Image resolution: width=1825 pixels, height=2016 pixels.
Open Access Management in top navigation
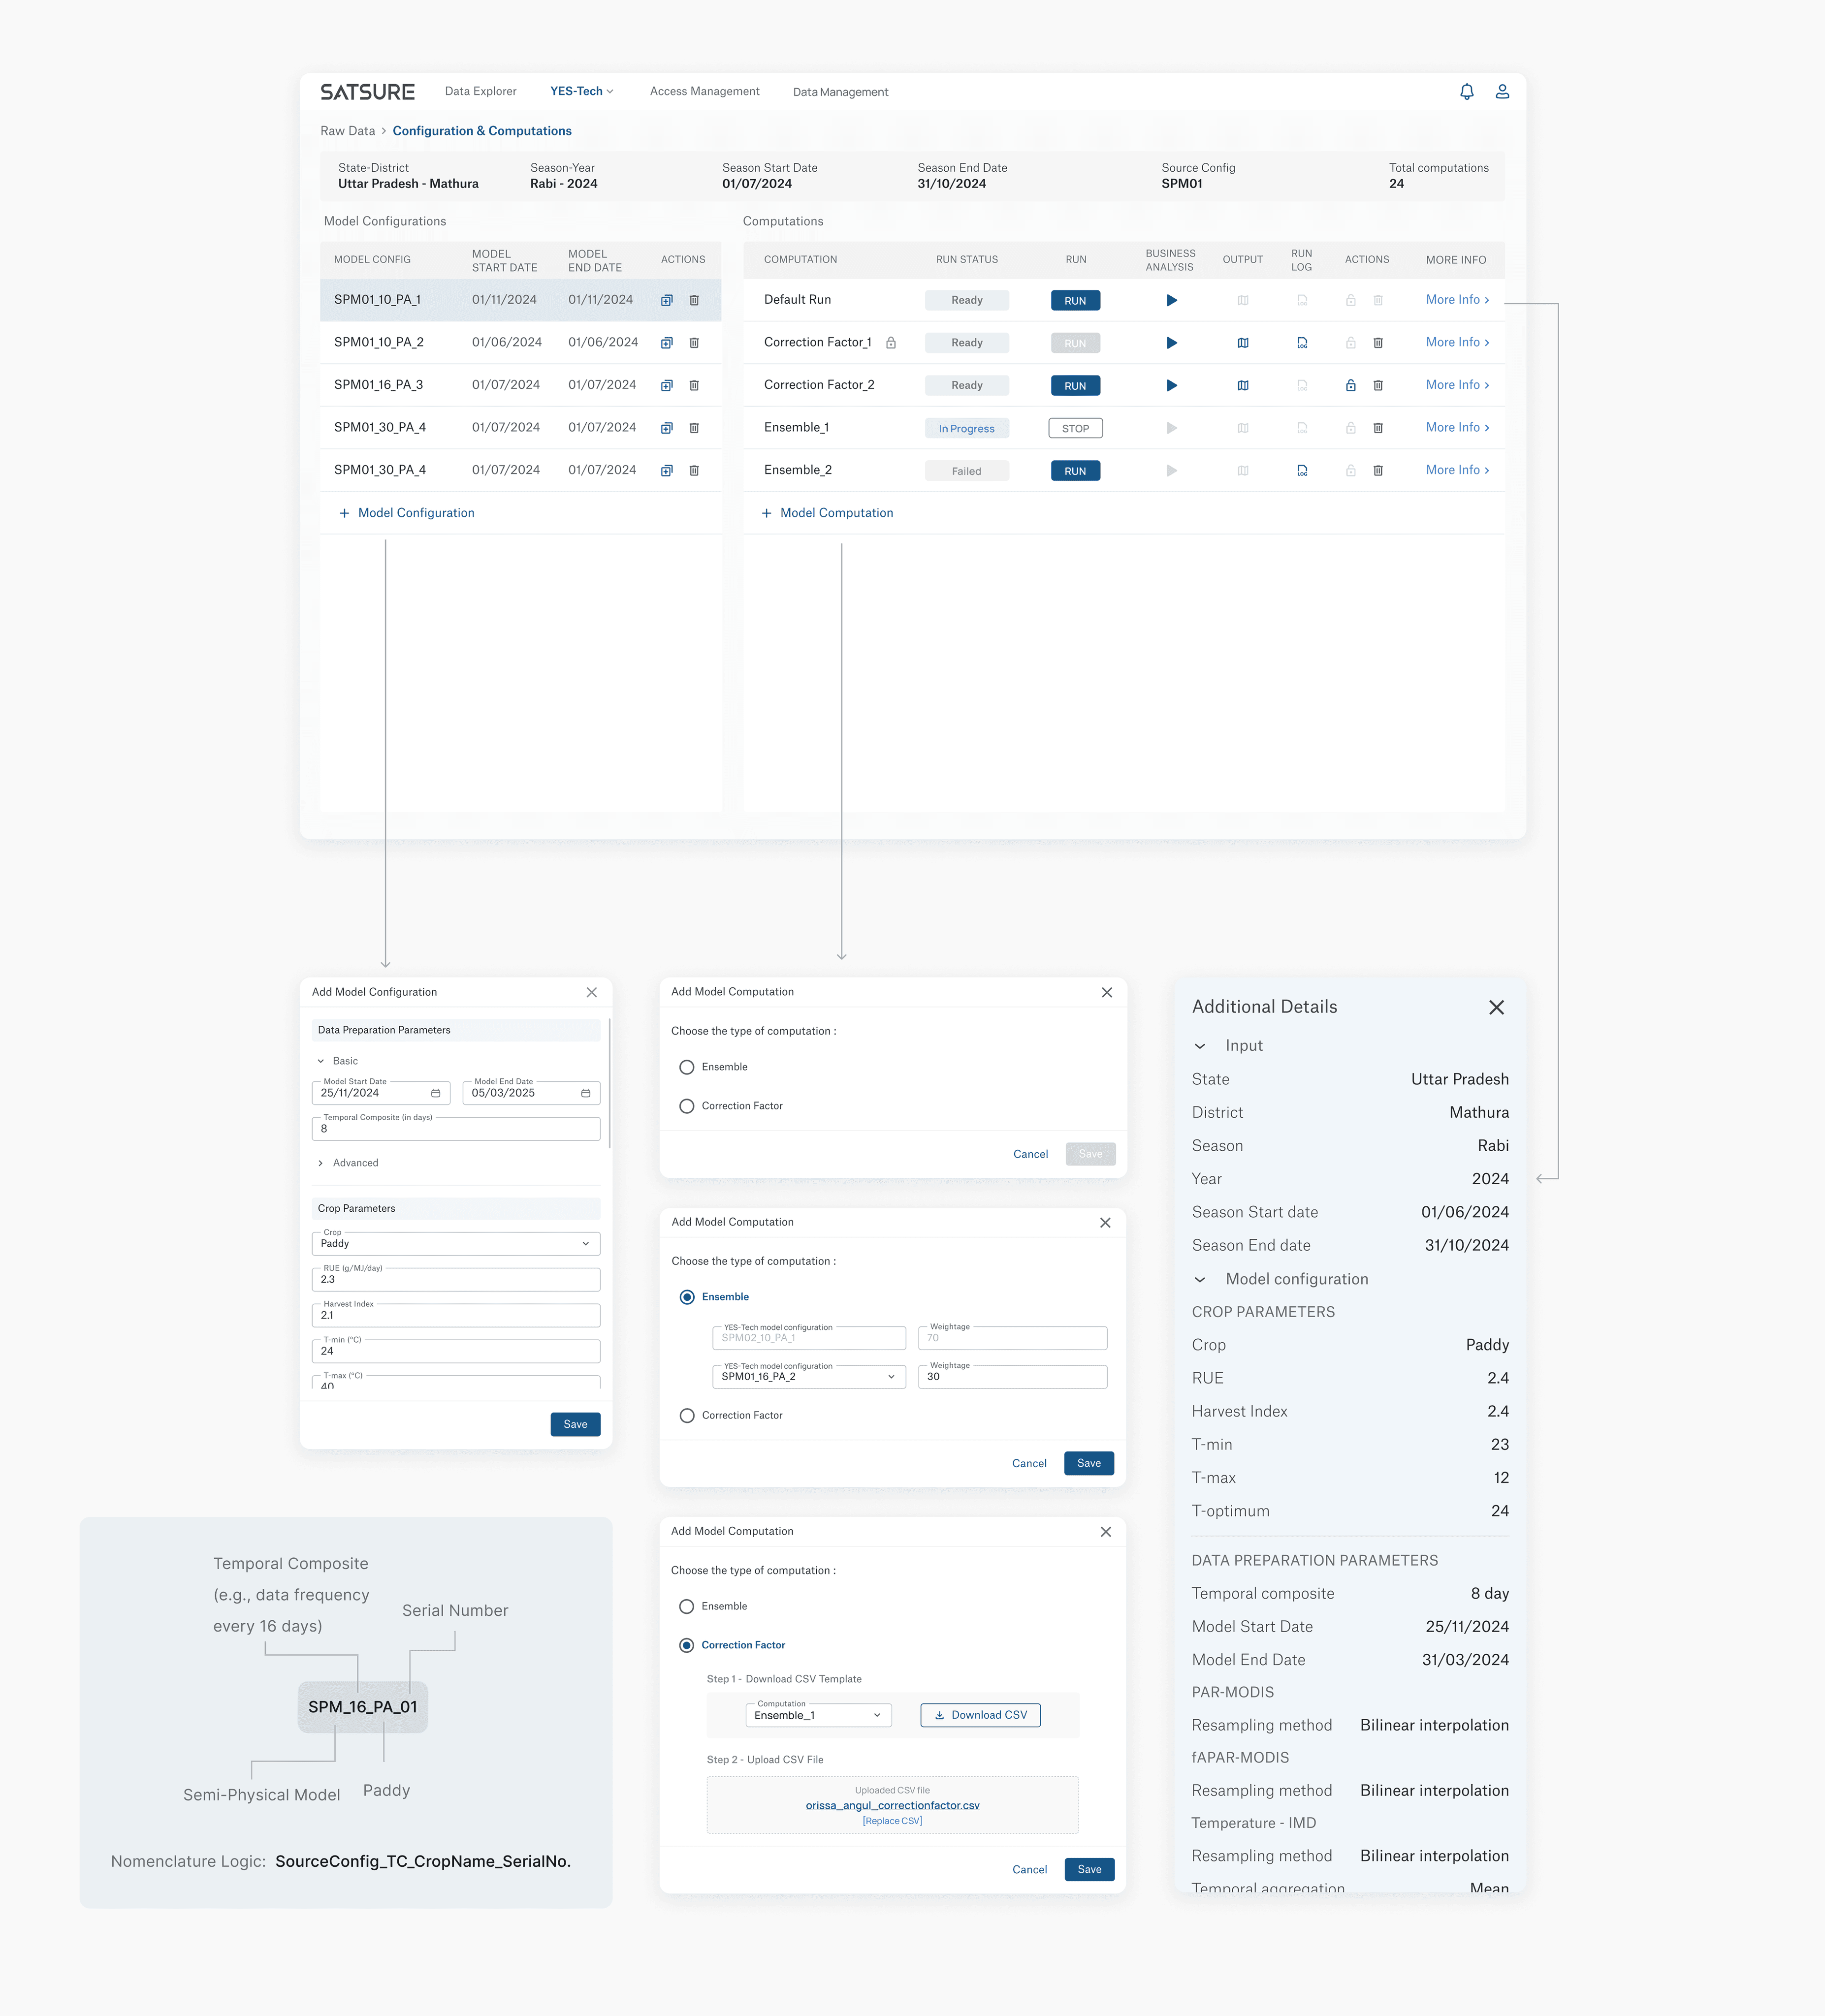click(704, 92)
